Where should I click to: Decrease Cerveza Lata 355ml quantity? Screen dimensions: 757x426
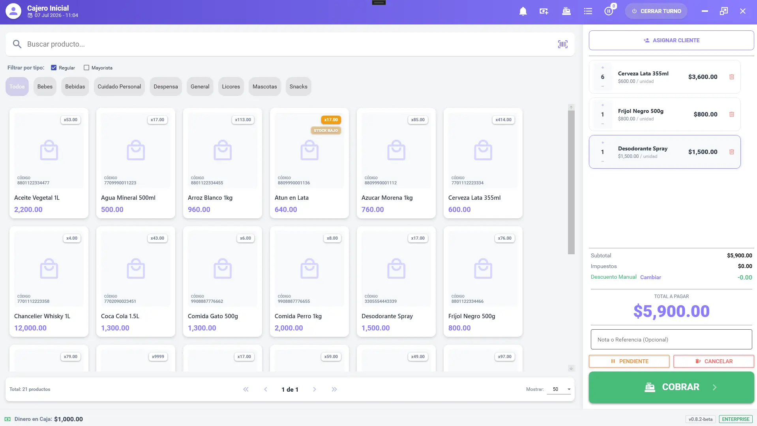click(603, 86)
